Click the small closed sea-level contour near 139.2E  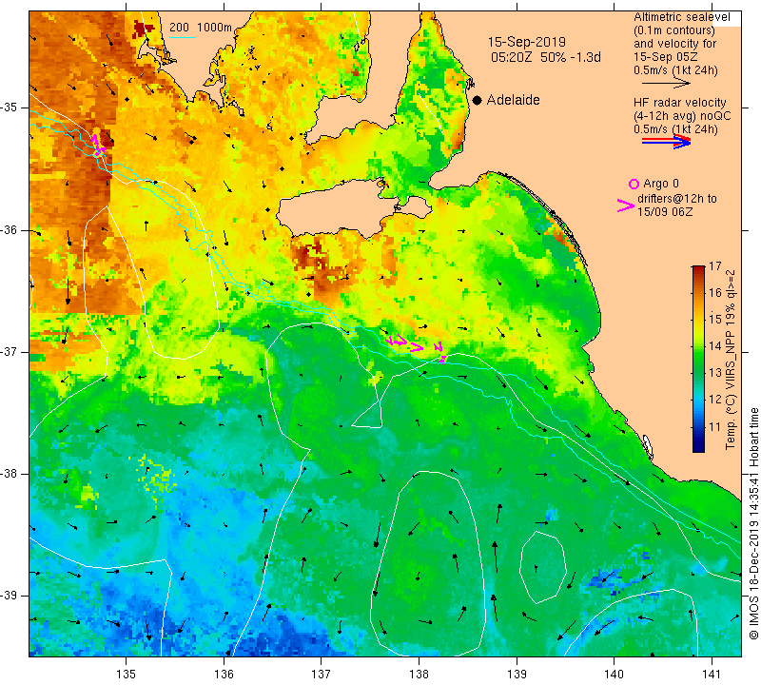543,568
